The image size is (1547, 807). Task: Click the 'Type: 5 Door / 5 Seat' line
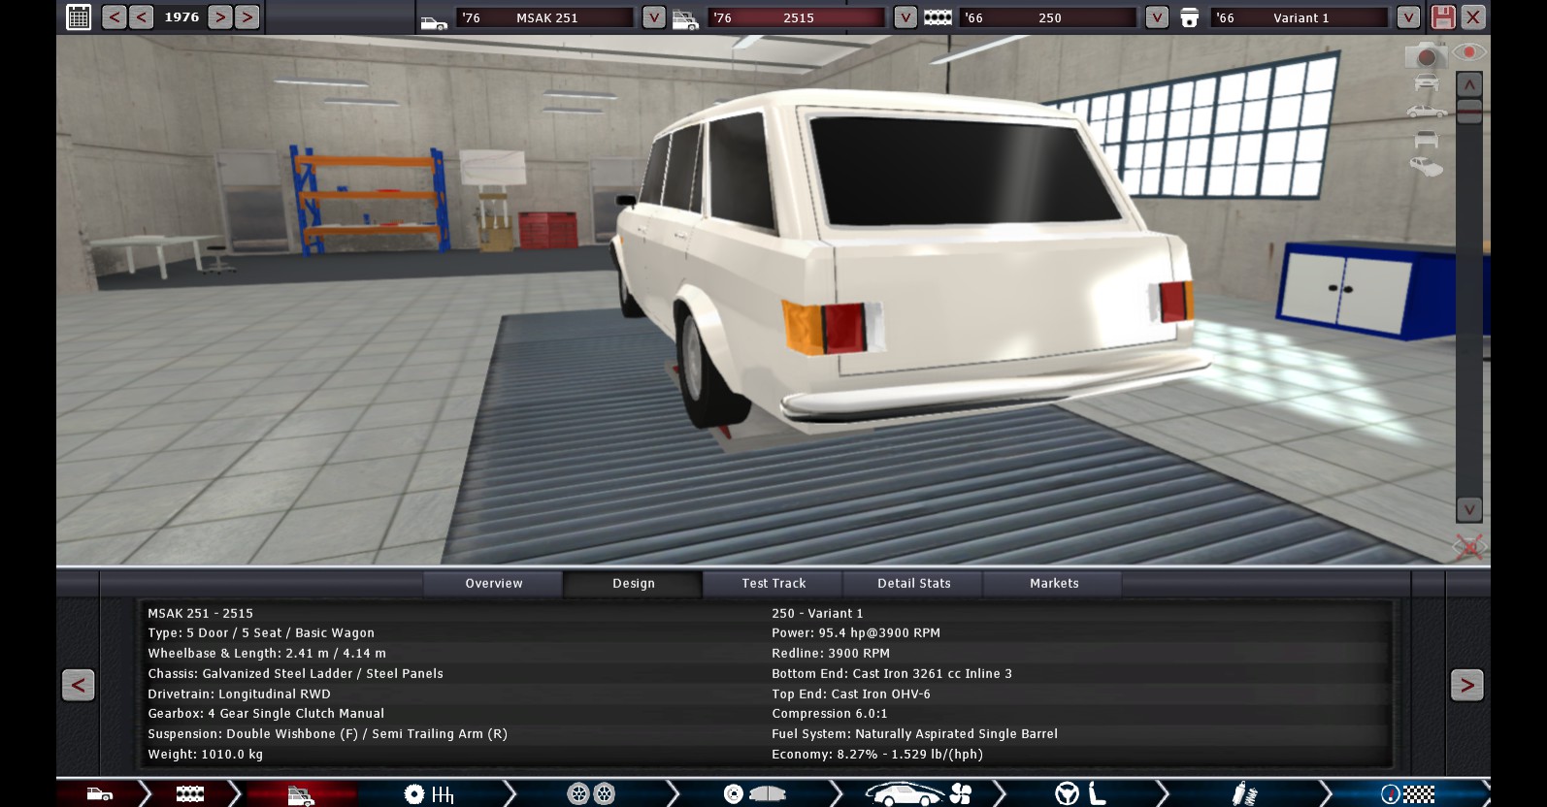[261, 632]
